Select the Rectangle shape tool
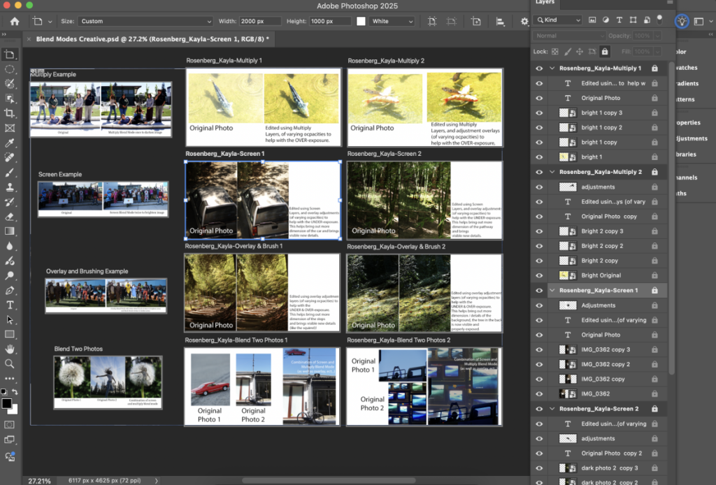The width and height of the screenshot is (716, 485). [x=9, y=334]
